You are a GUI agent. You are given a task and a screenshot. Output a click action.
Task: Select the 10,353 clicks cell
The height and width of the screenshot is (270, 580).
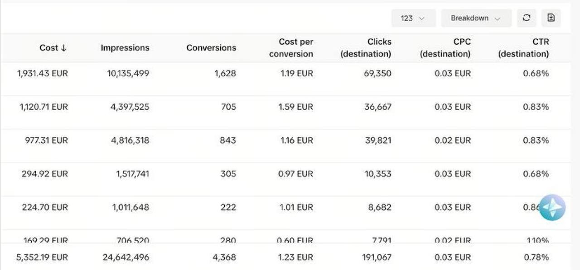[378, 174]
